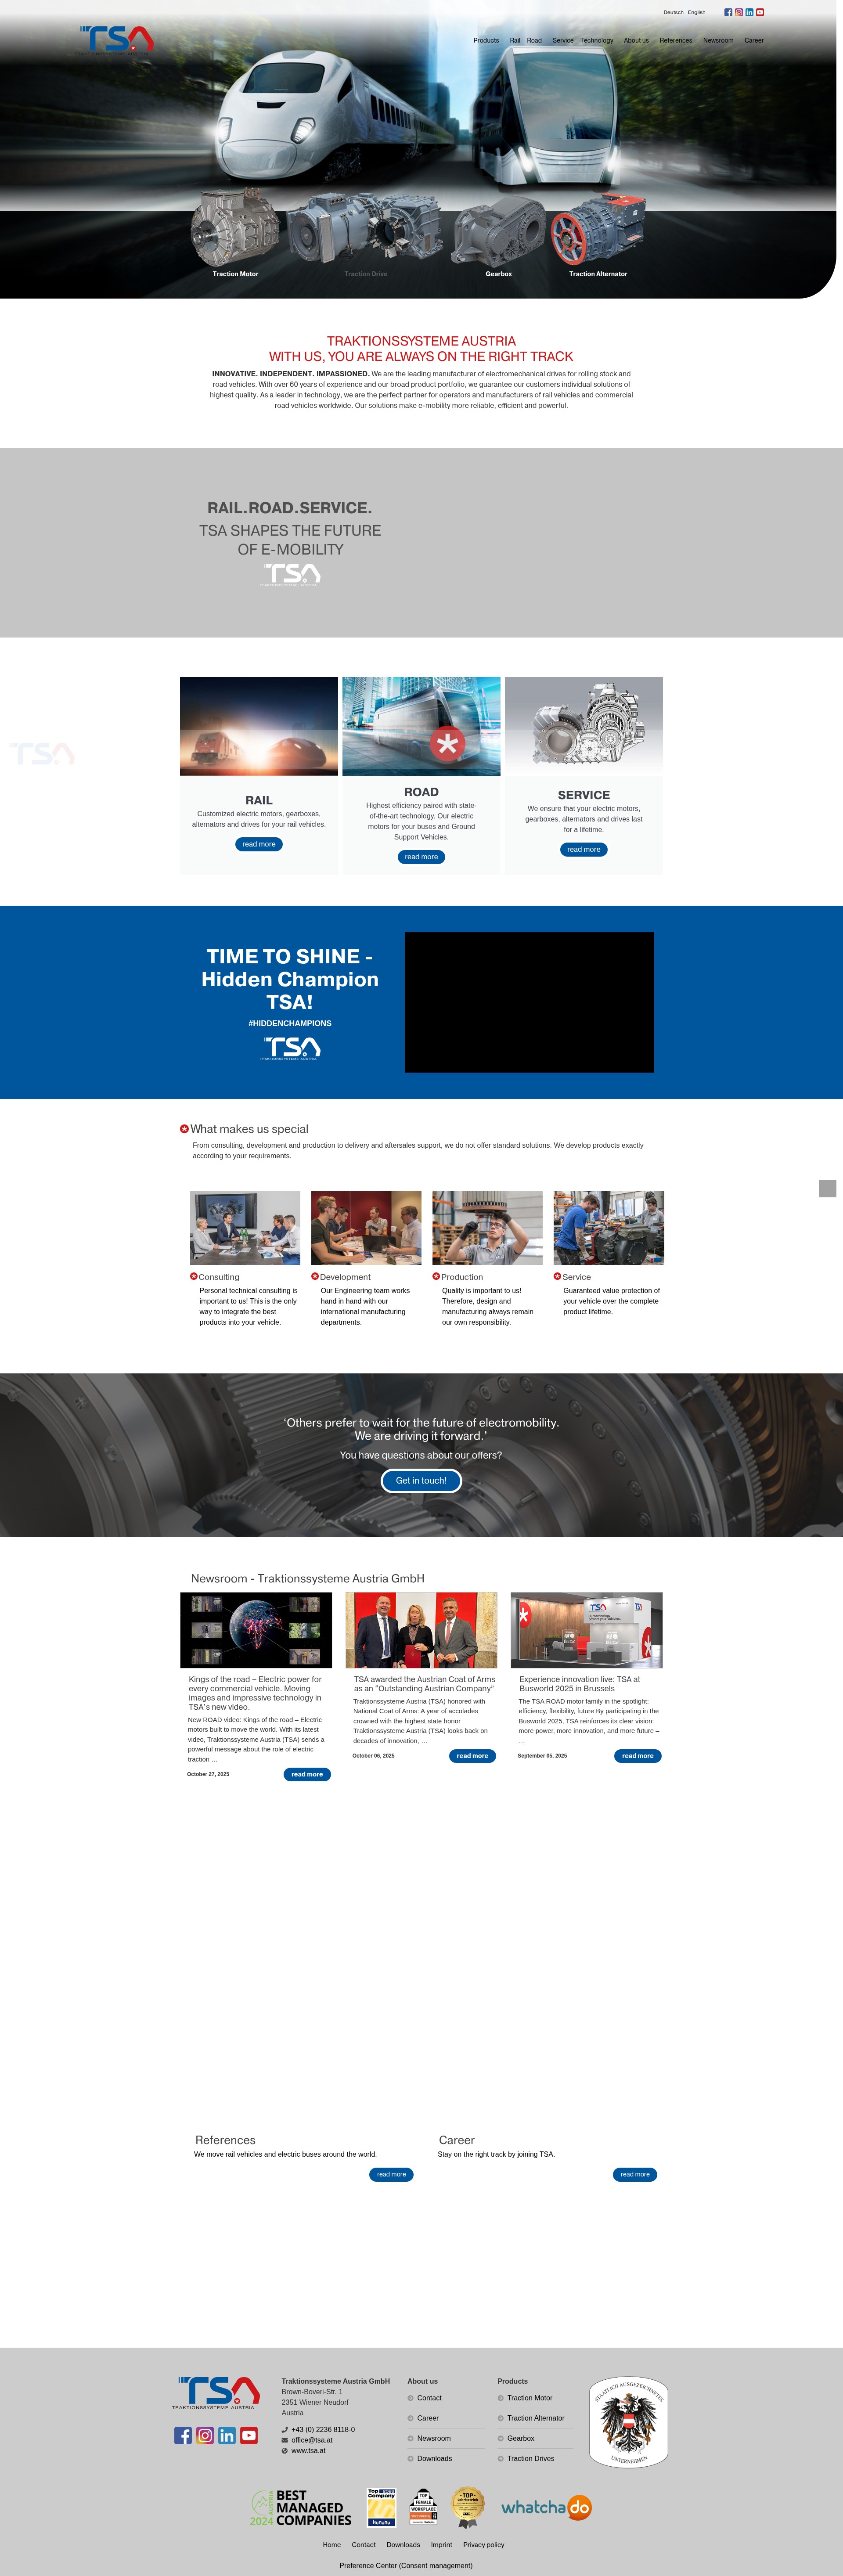This screenshot has height=2576, width=843.
Task: Click the grey scroll-to-top square button
Action: 827,1188
